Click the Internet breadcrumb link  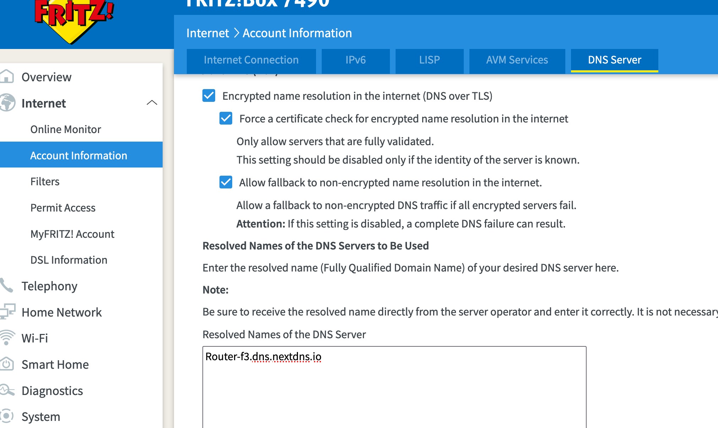point(207,33)
